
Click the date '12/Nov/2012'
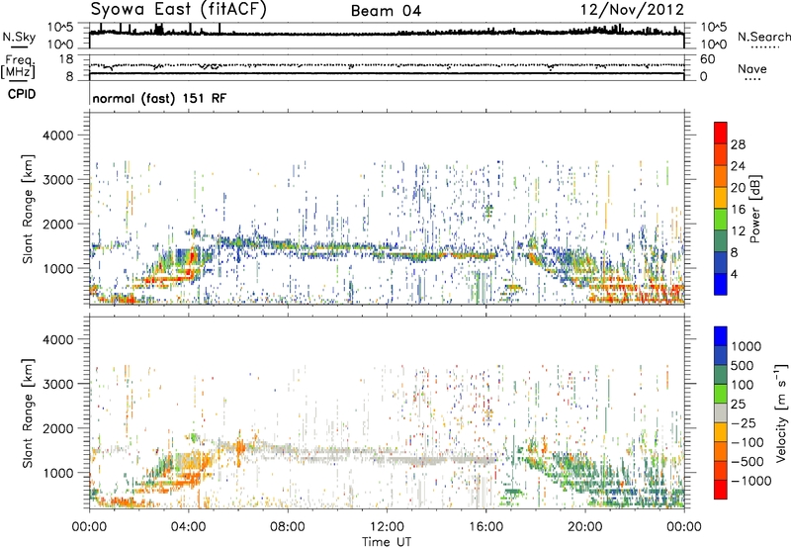pyautogui.click(x=632, y=9)
